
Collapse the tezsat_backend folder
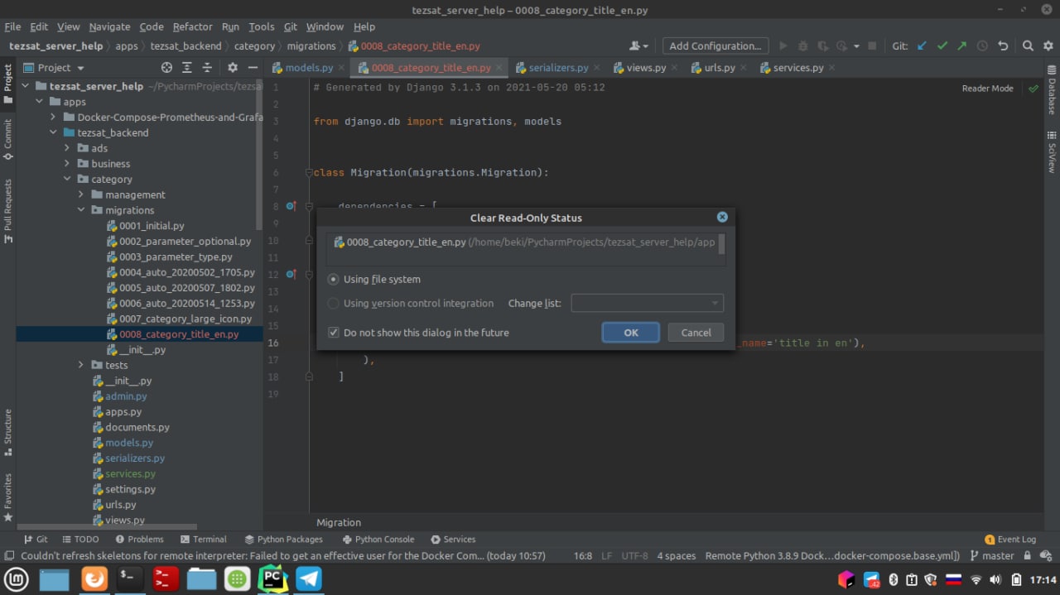tap(53, 132)
